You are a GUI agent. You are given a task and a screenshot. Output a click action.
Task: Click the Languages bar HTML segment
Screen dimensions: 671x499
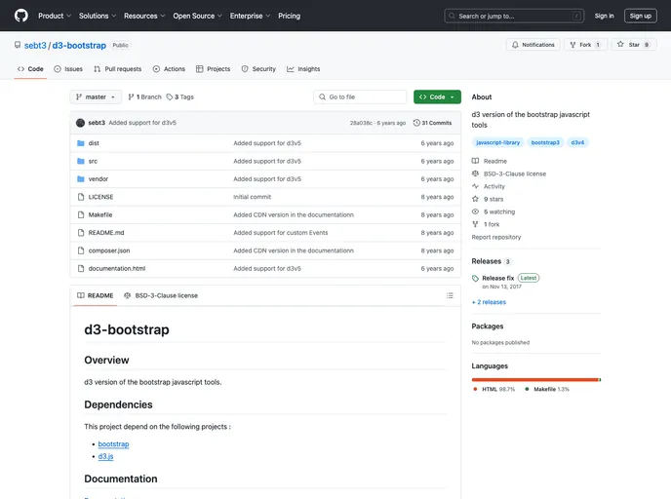534,380
